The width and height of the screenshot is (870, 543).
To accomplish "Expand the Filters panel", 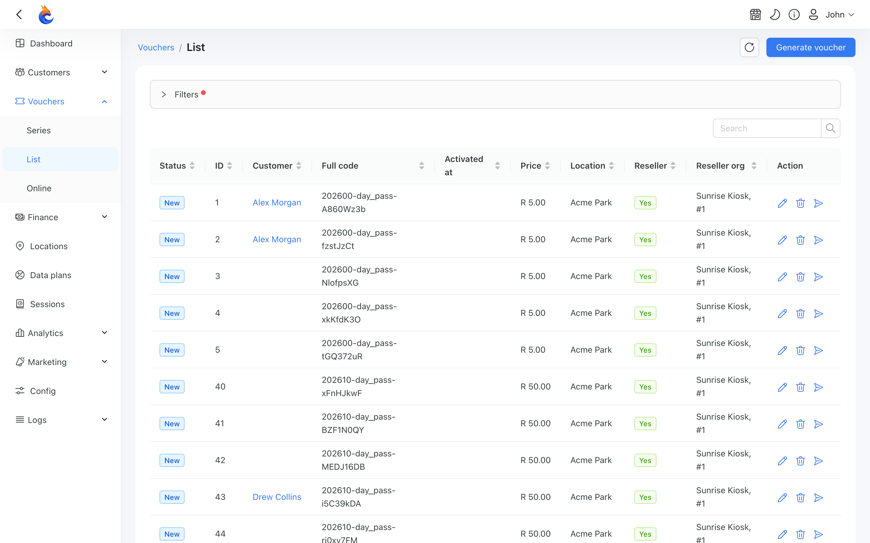I will point(495,94).
